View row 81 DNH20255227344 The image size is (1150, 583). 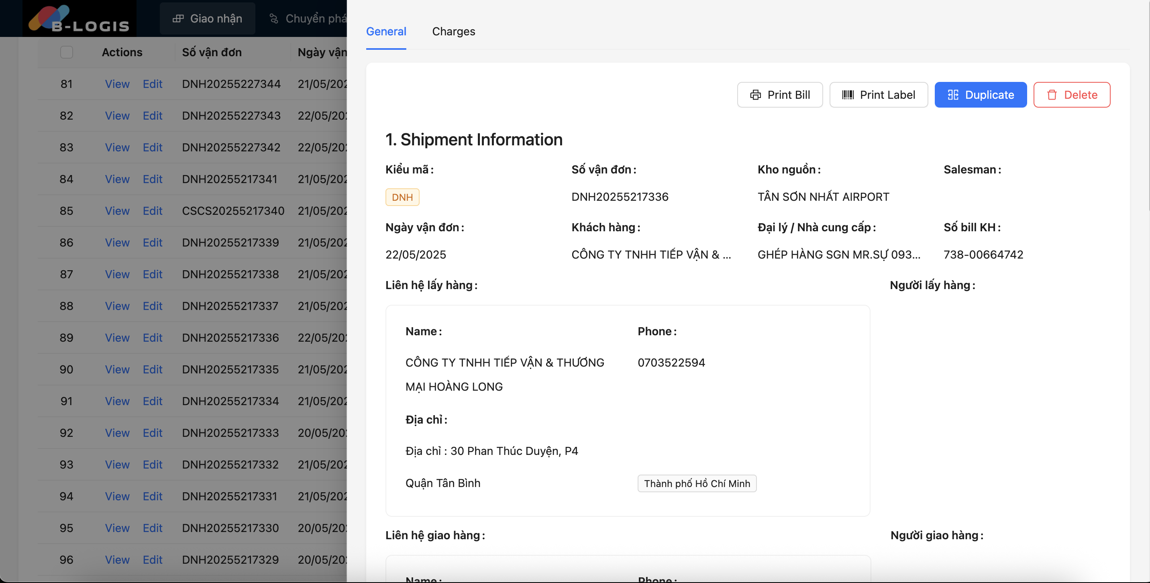pyautogui.click(x=117, y=84)
